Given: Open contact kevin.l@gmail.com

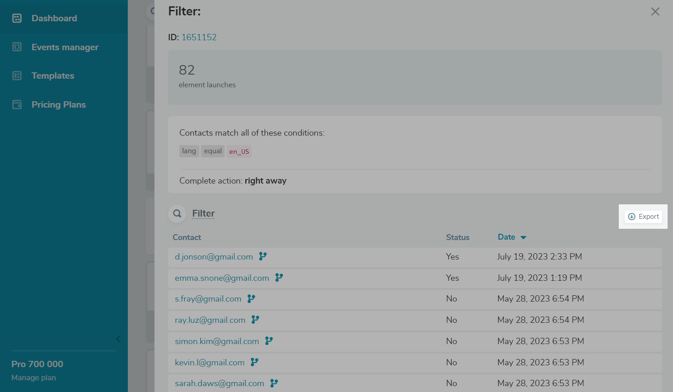Looking at the screenshot, I should [210, 362].
